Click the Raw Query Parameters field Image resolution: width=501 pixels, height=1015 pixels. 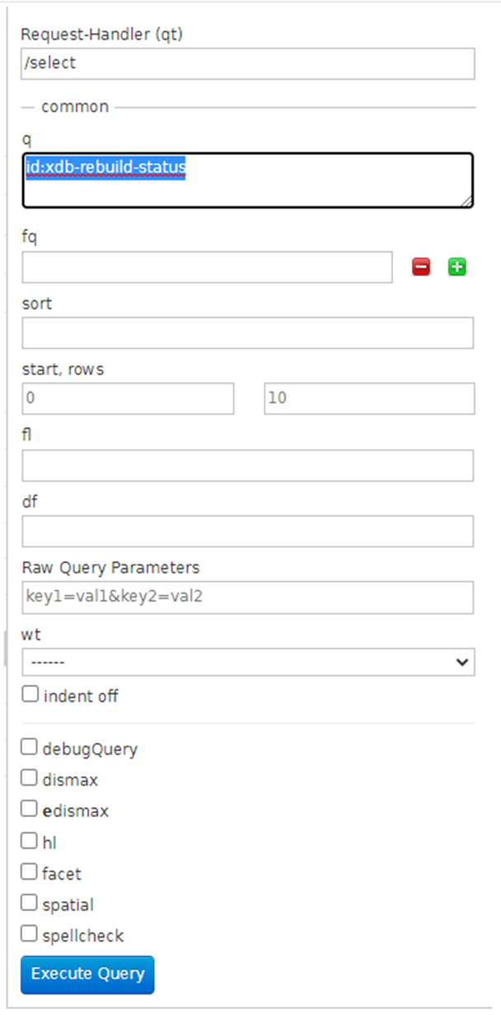(x=248, y=597)
